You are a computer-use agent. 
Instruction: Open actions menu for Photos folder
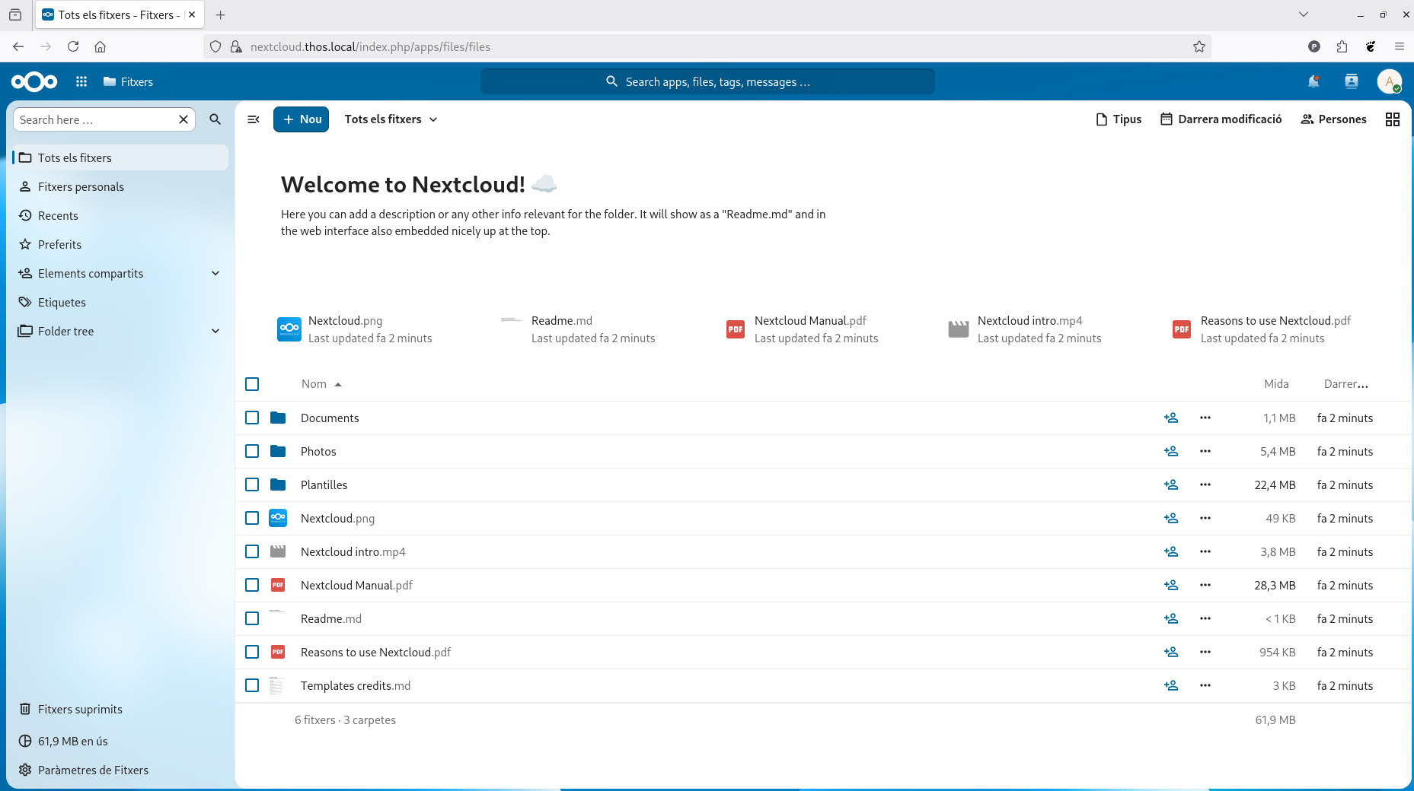coord(1205,451)
